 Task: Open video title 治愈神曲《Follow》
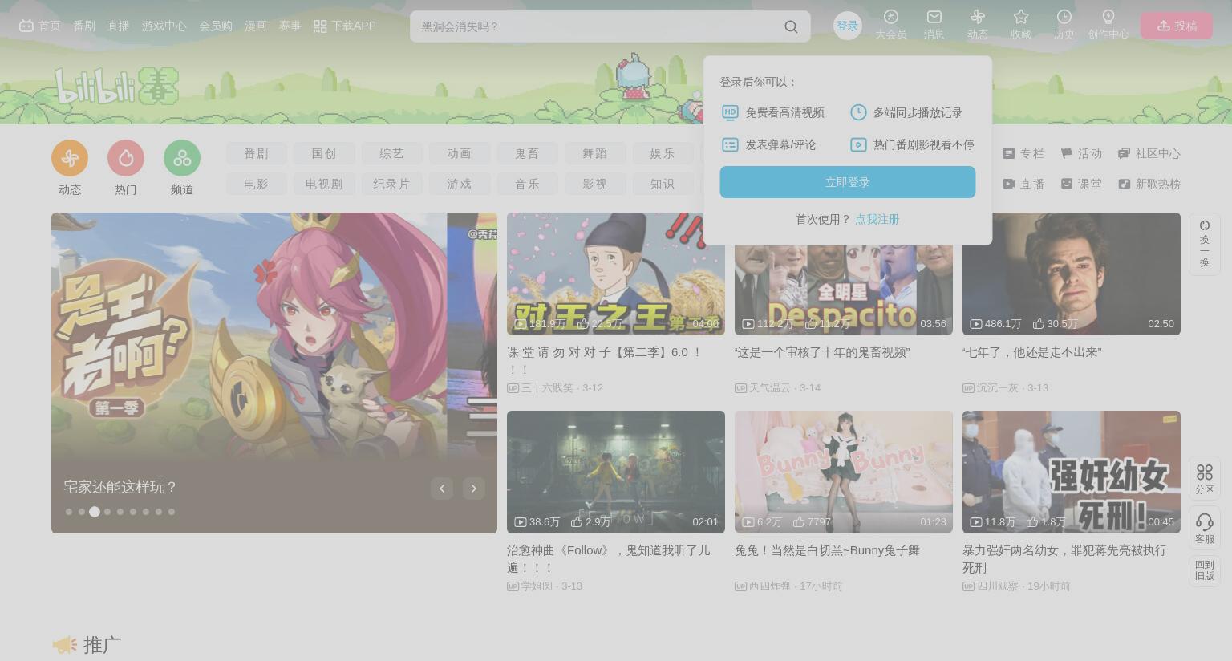(x=608, y=559)
